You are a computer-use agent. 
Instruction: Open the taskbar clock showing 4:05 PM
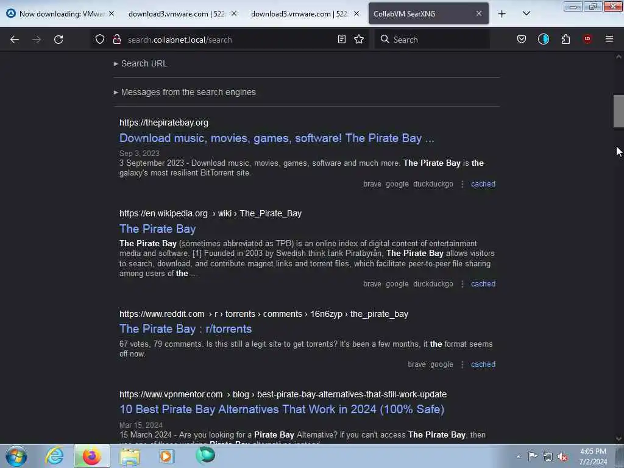pyautogui.click(x=593, y=456)
